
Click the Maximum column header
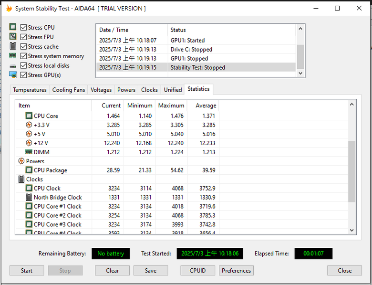tap(171, 106)
